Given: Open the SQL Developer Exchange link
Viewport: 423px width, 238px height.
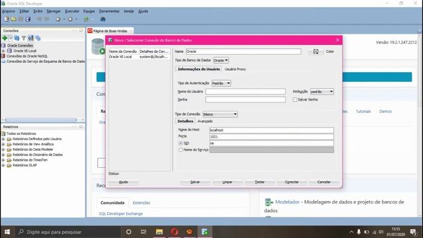Looking at the screenshot, I should point(120,214).
